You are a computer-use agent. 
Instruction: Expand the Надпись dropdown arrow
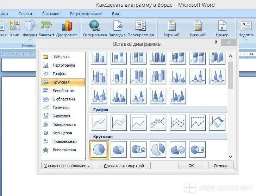[246, 39]
